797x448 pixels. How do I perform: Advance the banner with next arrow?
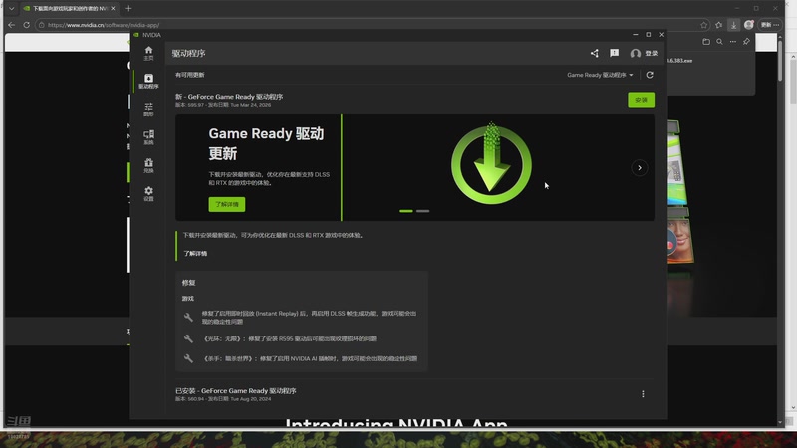(640, 168)
